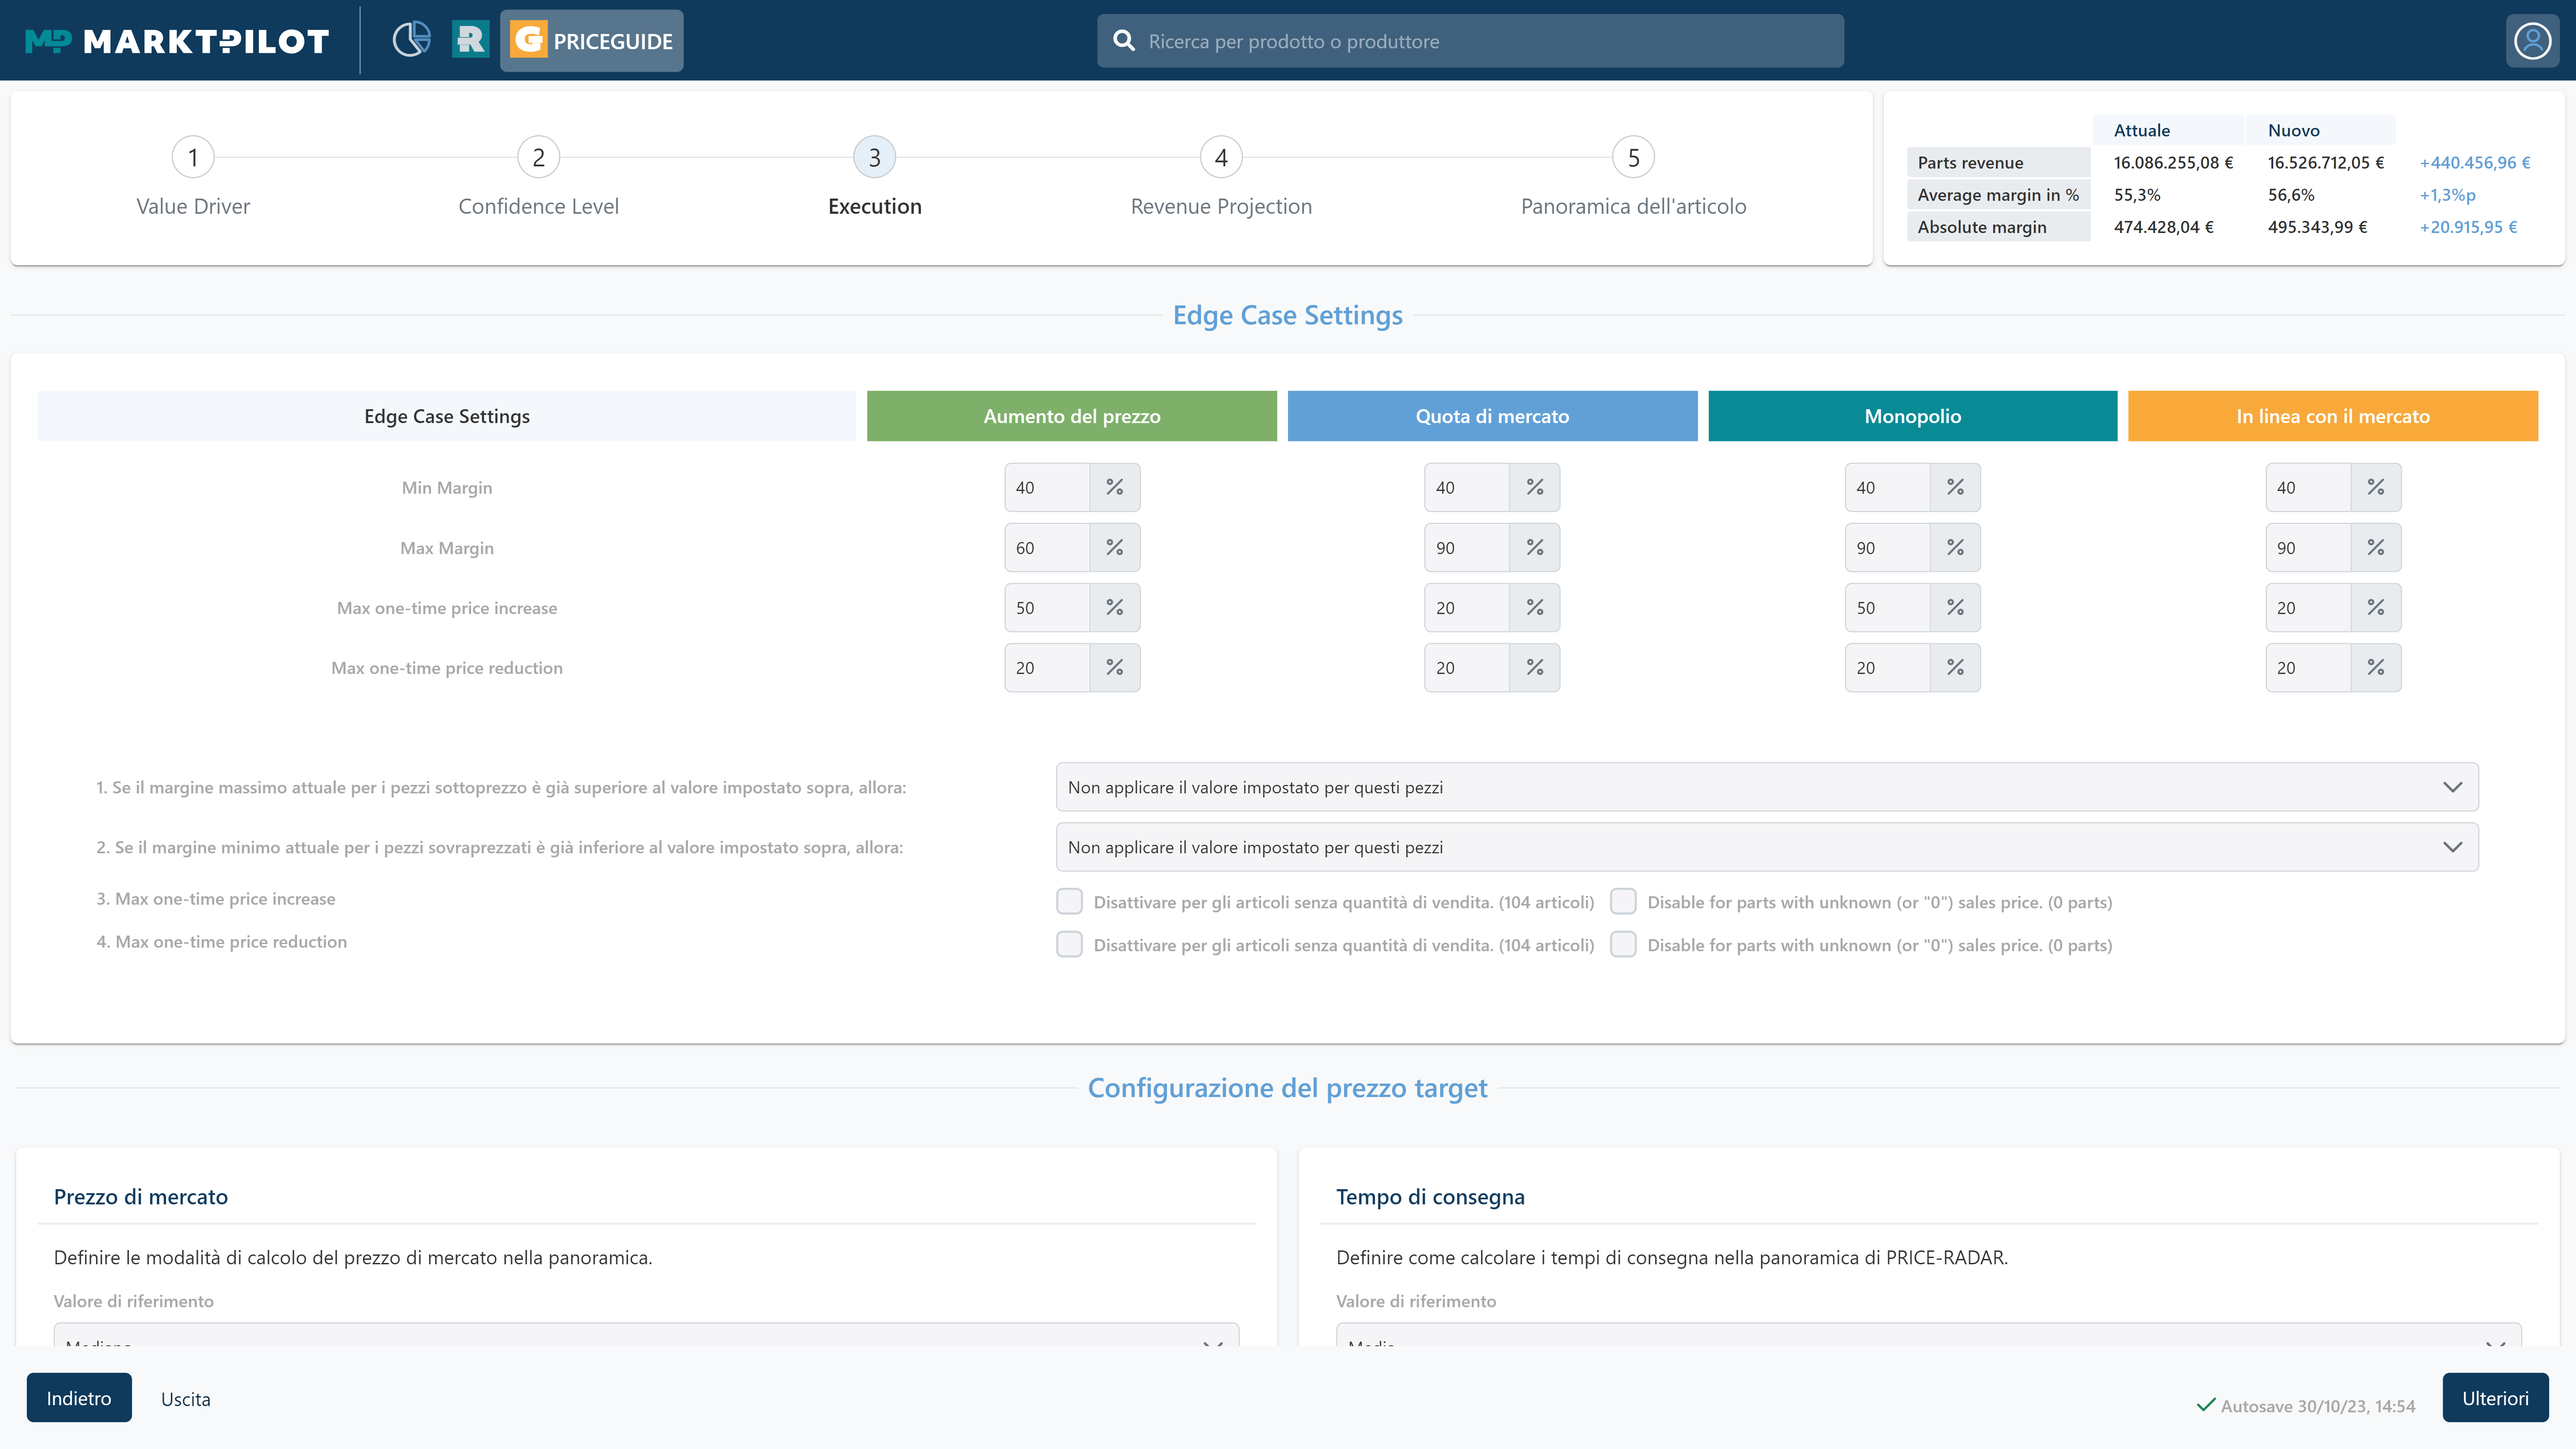This screenshot has width=2576, height=1449.
Task: Click the Indietro button
Action: [79, 1398]
